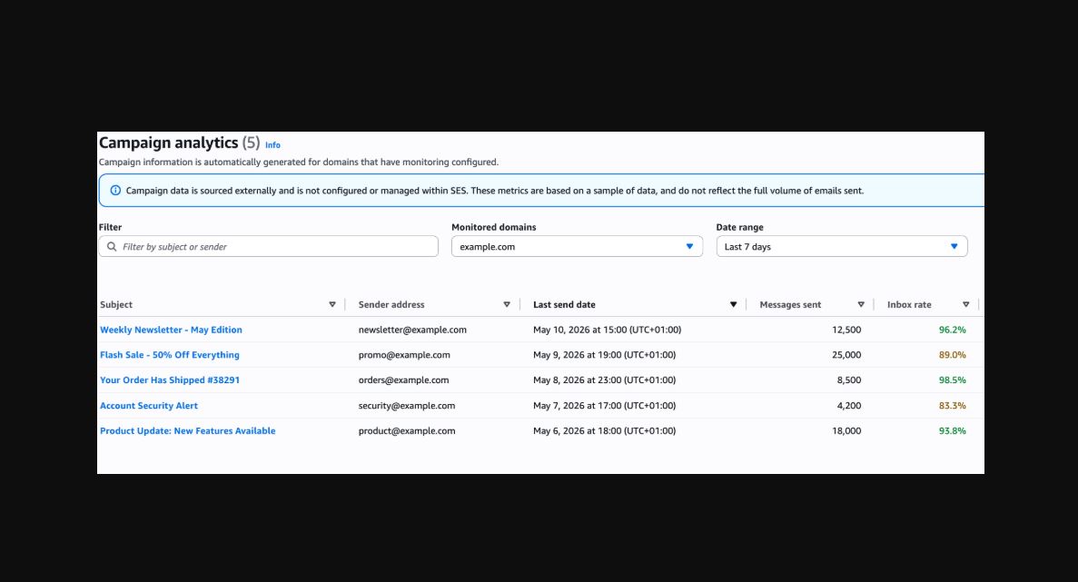Open Your Order Has Shipped #38291 campaign
The height and width of the screenshot is (582, 1078).
coord(170,380)
